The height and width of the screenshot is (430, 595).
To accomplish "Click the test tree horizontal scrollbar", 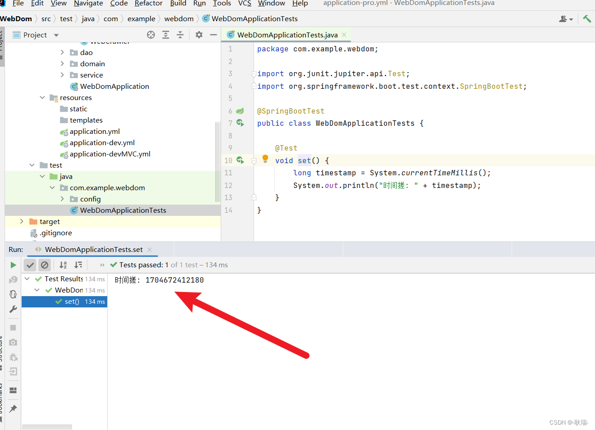I will coord(47,427).
